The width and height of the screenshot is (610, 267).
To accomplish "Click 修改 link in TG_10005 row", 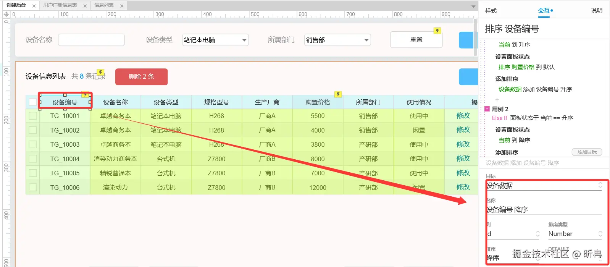I will [x=463, y=173].
